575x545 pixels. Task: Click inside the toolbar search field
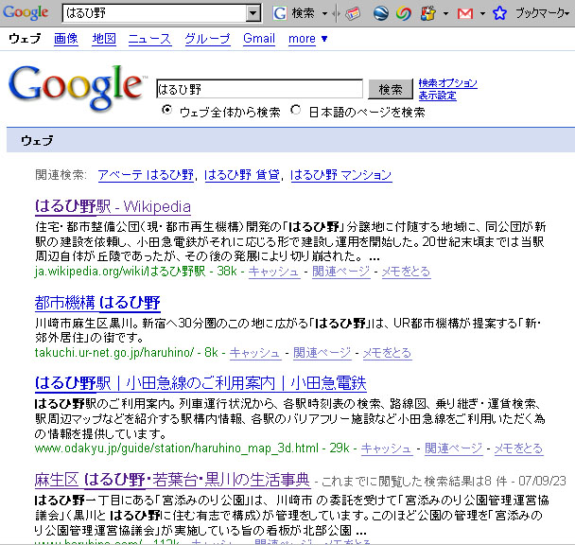pyautogui.click(x=155, y=13)
